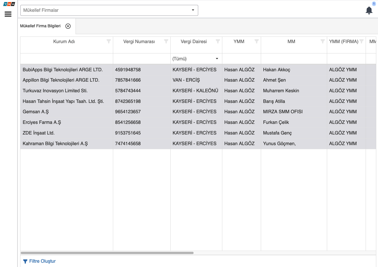Screen dimensions: 378x267
Task: Open filter icon on YMM (FIRMA) column
Action: (x=361, y=41)
